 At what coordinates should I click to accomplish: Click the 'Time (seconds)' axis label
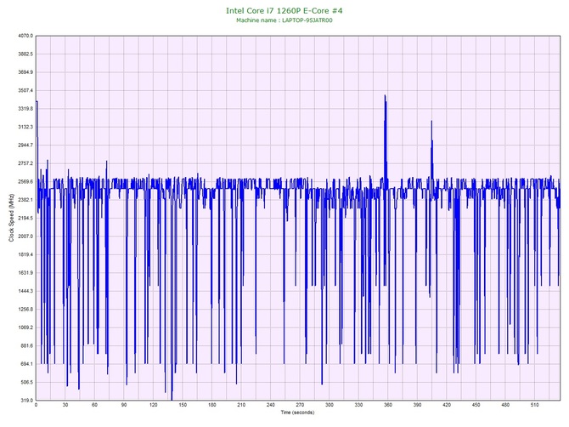297,413
